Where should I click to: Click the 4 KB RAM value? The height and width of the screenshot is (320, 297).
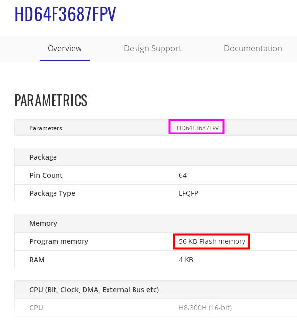[x=186, y=260]
